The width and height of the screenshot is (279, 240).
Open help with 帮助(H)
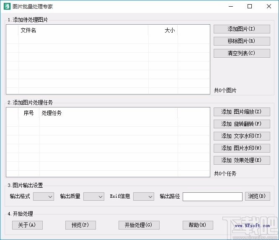[x=198, y=225]
